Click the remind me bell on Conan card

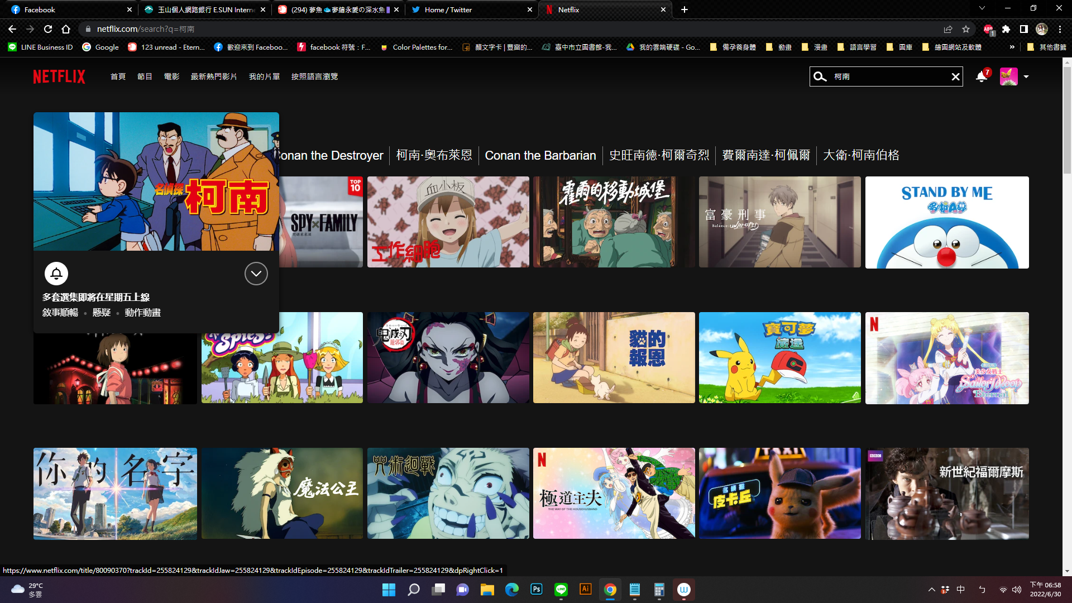tap(56, 274)
